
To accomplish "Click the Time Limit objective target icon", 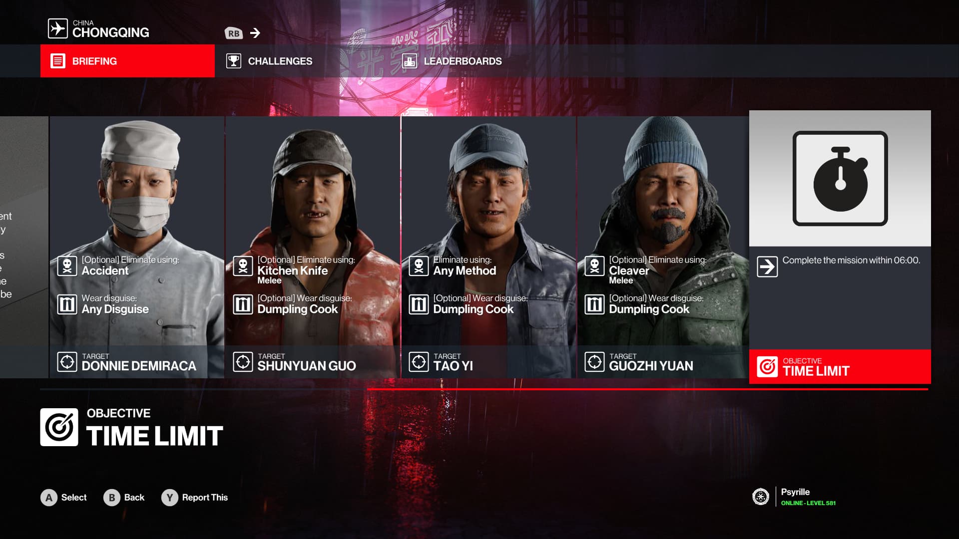I will tap(767, 367).
